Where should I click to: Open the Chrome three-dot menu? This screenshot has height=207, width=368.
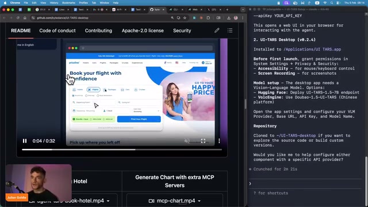point(243,18)
